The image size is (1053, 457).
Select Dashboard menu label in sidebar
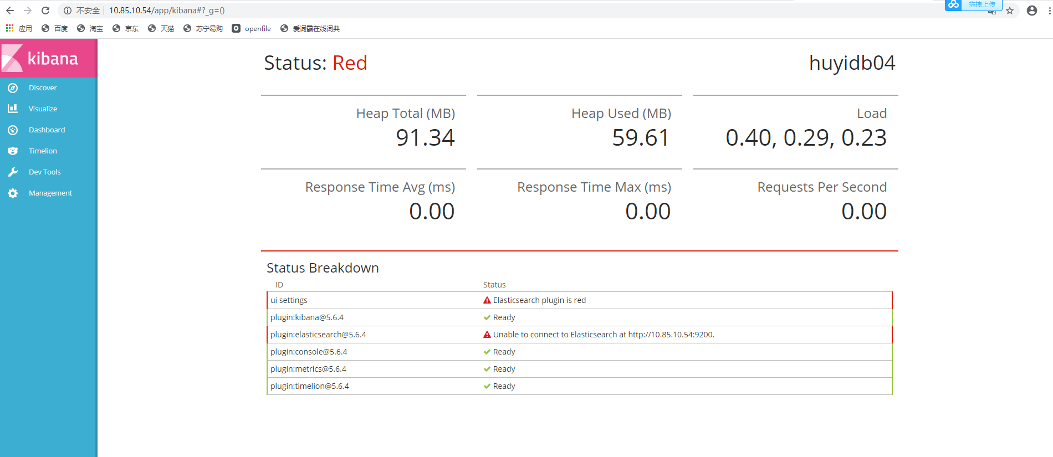pyautogui.click(x=47, y=130)
